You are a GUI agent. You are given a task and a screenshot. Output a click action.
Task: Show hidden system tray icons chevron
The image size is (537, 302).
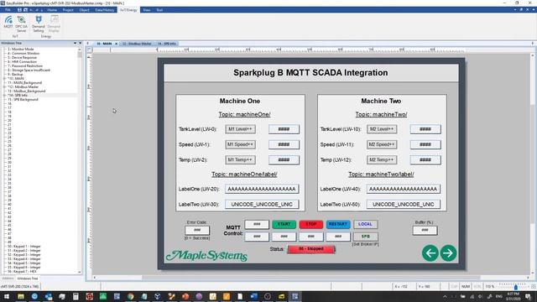pos(445,296)
